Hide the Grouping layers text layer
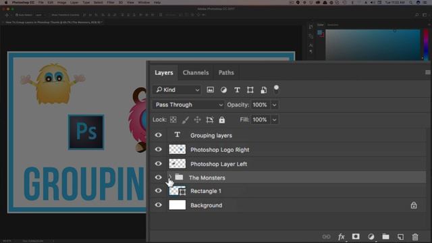Viewport: 432px width, 243px height. (x=158, y=135)
